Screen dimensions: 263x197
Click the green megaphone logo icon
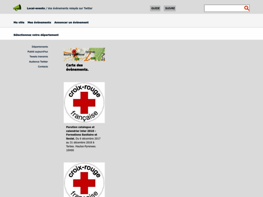17,8
